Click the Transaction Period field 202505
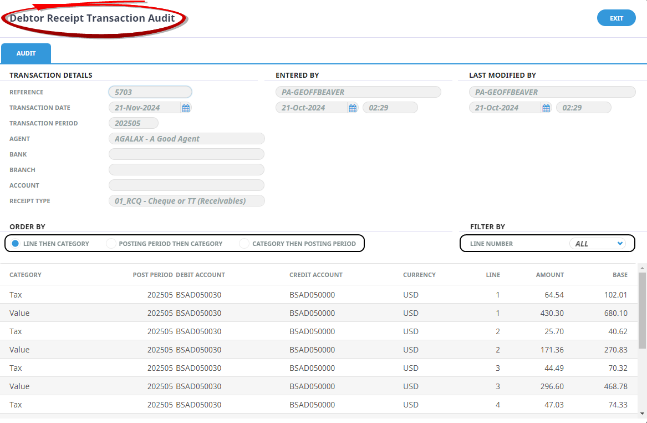Screen dimensions: 647x423 tap(133, 123)
